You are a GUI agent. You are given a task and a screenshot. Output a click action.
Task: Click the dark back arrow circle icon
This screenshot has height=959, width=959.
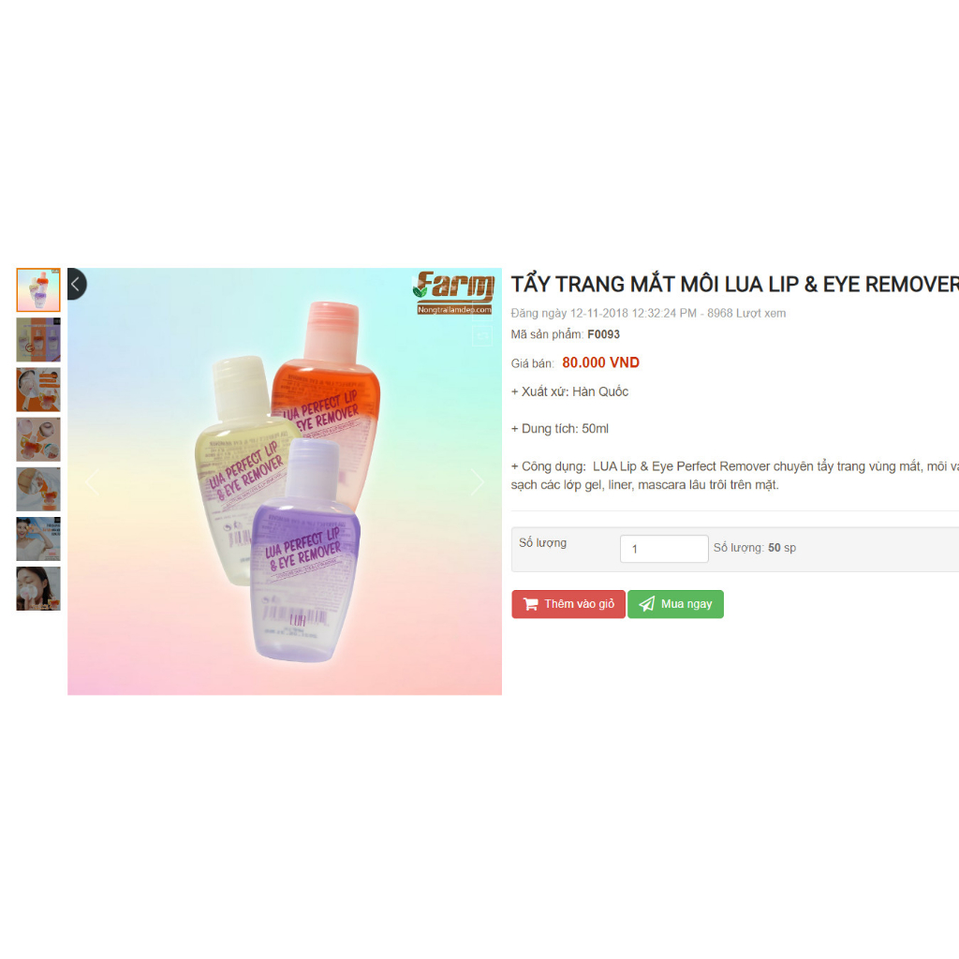tap(76, 284)
